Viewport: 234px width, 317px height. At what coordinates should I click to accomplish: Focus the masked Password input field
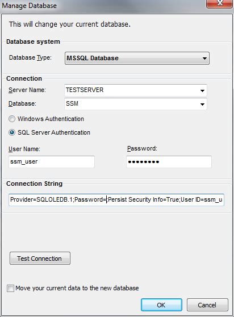pos(169,162)
